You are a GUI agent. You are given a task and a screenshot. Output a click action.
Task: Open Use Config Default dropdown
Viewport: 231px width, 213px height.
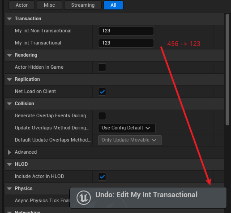[127, 128]
